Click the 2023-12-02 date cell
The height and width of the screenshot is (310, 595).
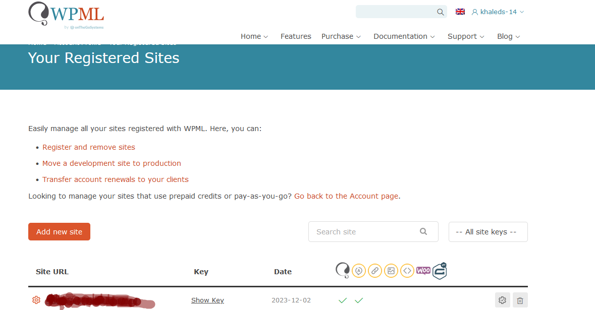pyautogui.click(x=291, y=300)
